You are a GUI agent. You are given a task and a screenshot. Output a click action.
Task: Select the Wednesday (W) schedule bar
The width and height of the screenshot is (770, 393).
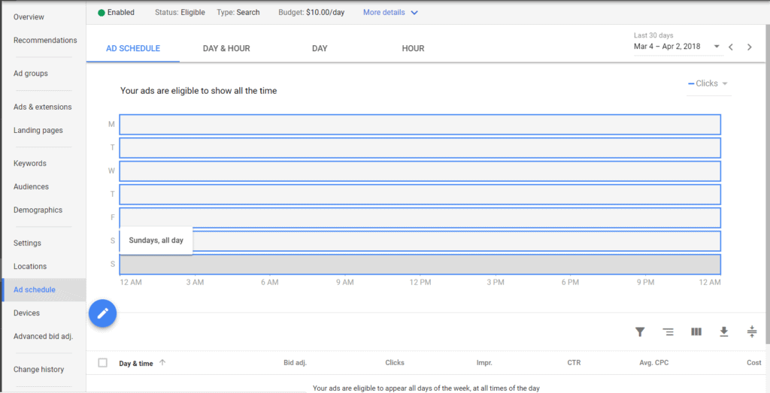420,171
